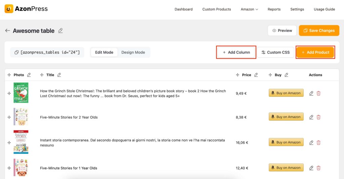Edit the Instant storia contemporanea row
The image size is (344, 179).
311,143
